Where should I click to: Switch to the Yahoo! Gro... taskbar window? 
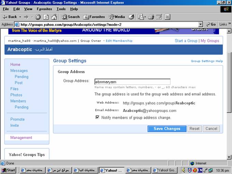coord(164,170)
